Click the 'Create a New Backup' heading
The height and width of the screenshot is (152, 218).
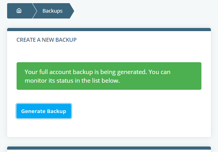click(47, 40)
